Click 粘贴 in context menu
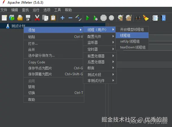This screenshot has height=127, width=172. 53,37
